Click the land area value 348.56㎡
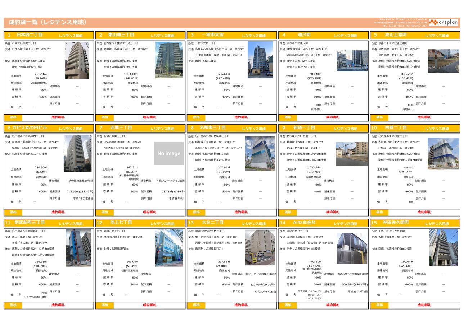 [407, 74]
